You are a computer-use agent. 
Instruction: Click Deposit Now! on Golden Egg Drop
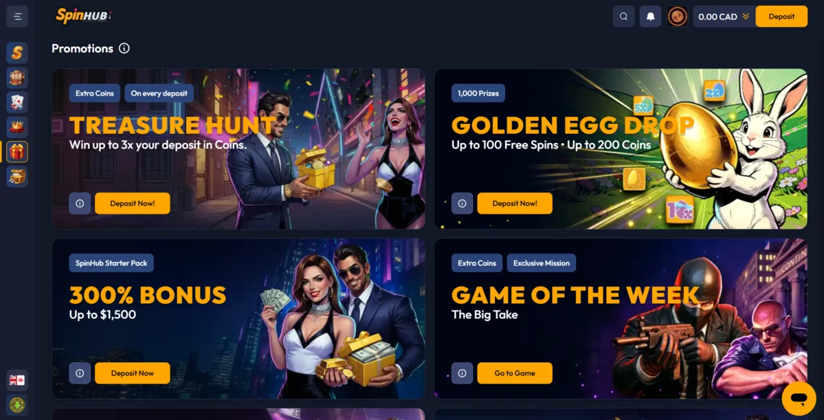[515, 203]
